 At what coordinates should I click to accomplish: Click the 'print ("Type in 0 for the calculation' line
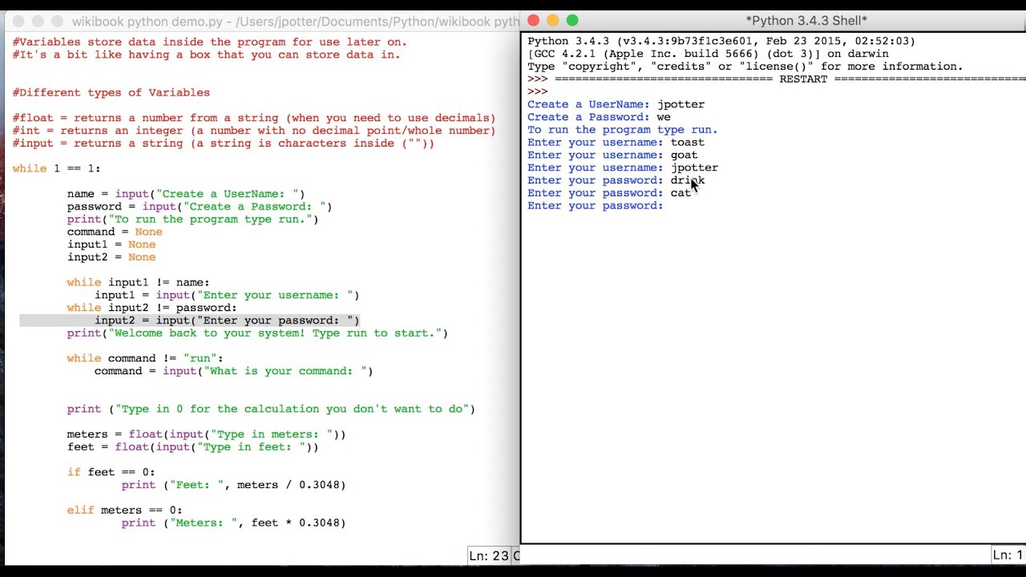tap(271, 409)
